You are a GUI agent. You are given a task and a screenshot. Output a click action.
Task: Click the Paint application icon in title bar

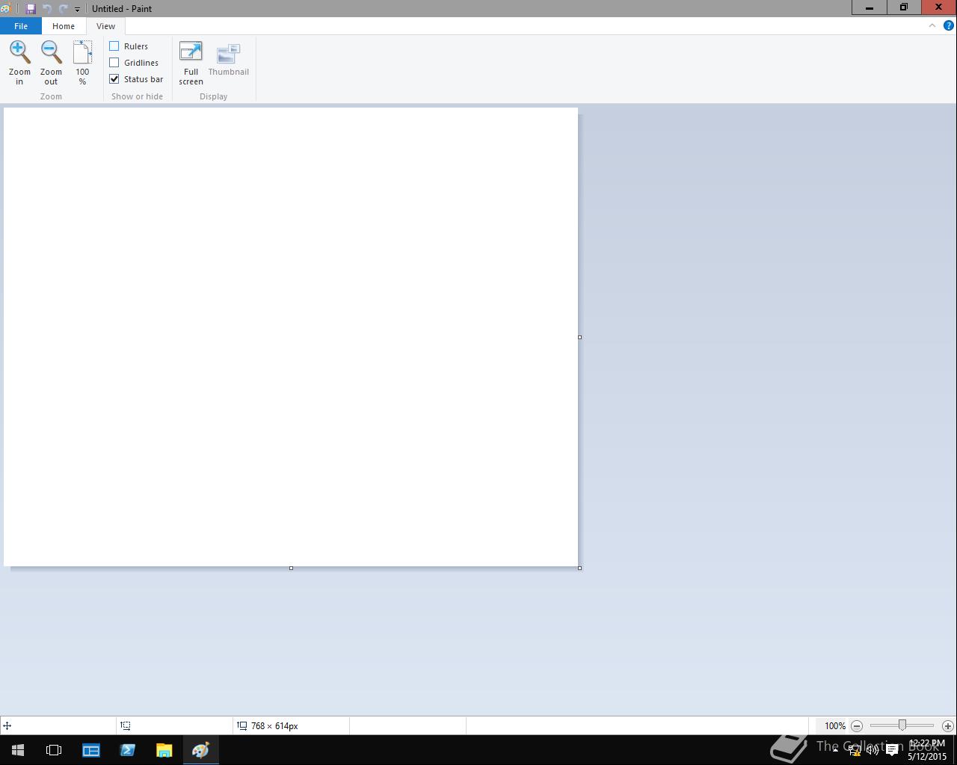[x=4, y=9]
